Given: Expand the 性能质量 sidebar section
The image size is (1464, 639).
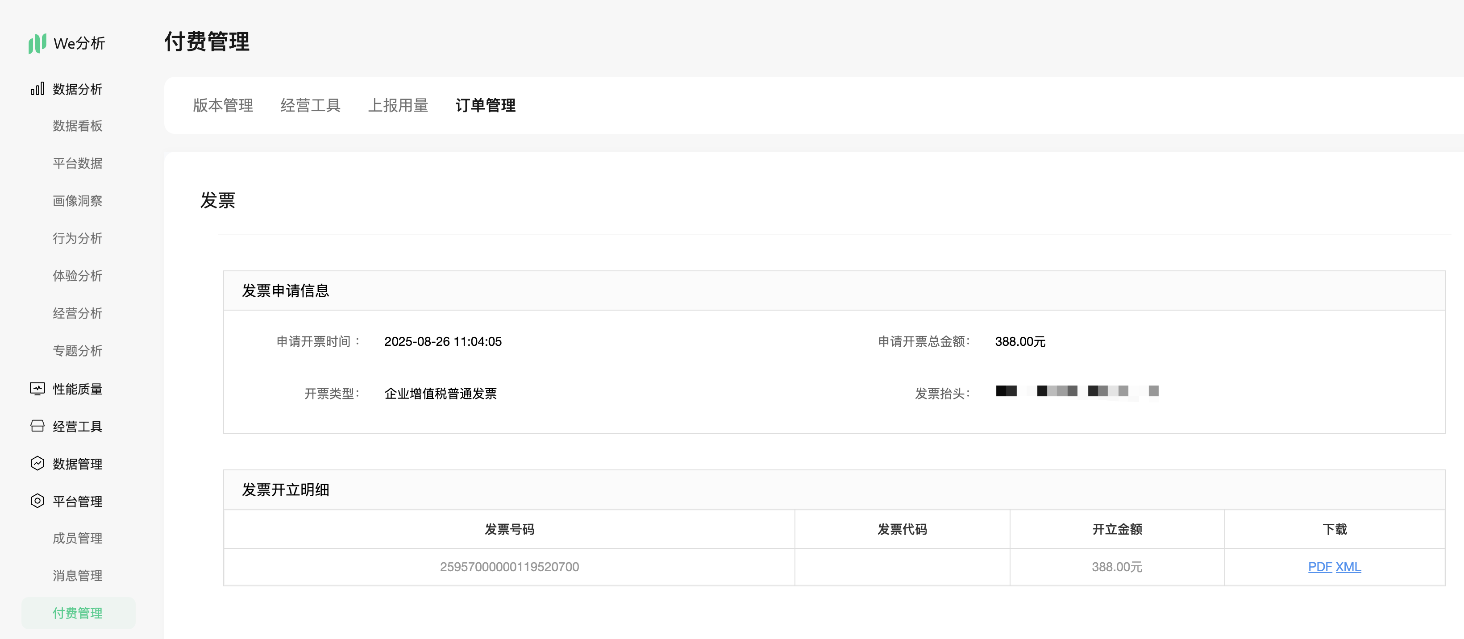Looking at the screenshot, I should [x=77, y=389].
